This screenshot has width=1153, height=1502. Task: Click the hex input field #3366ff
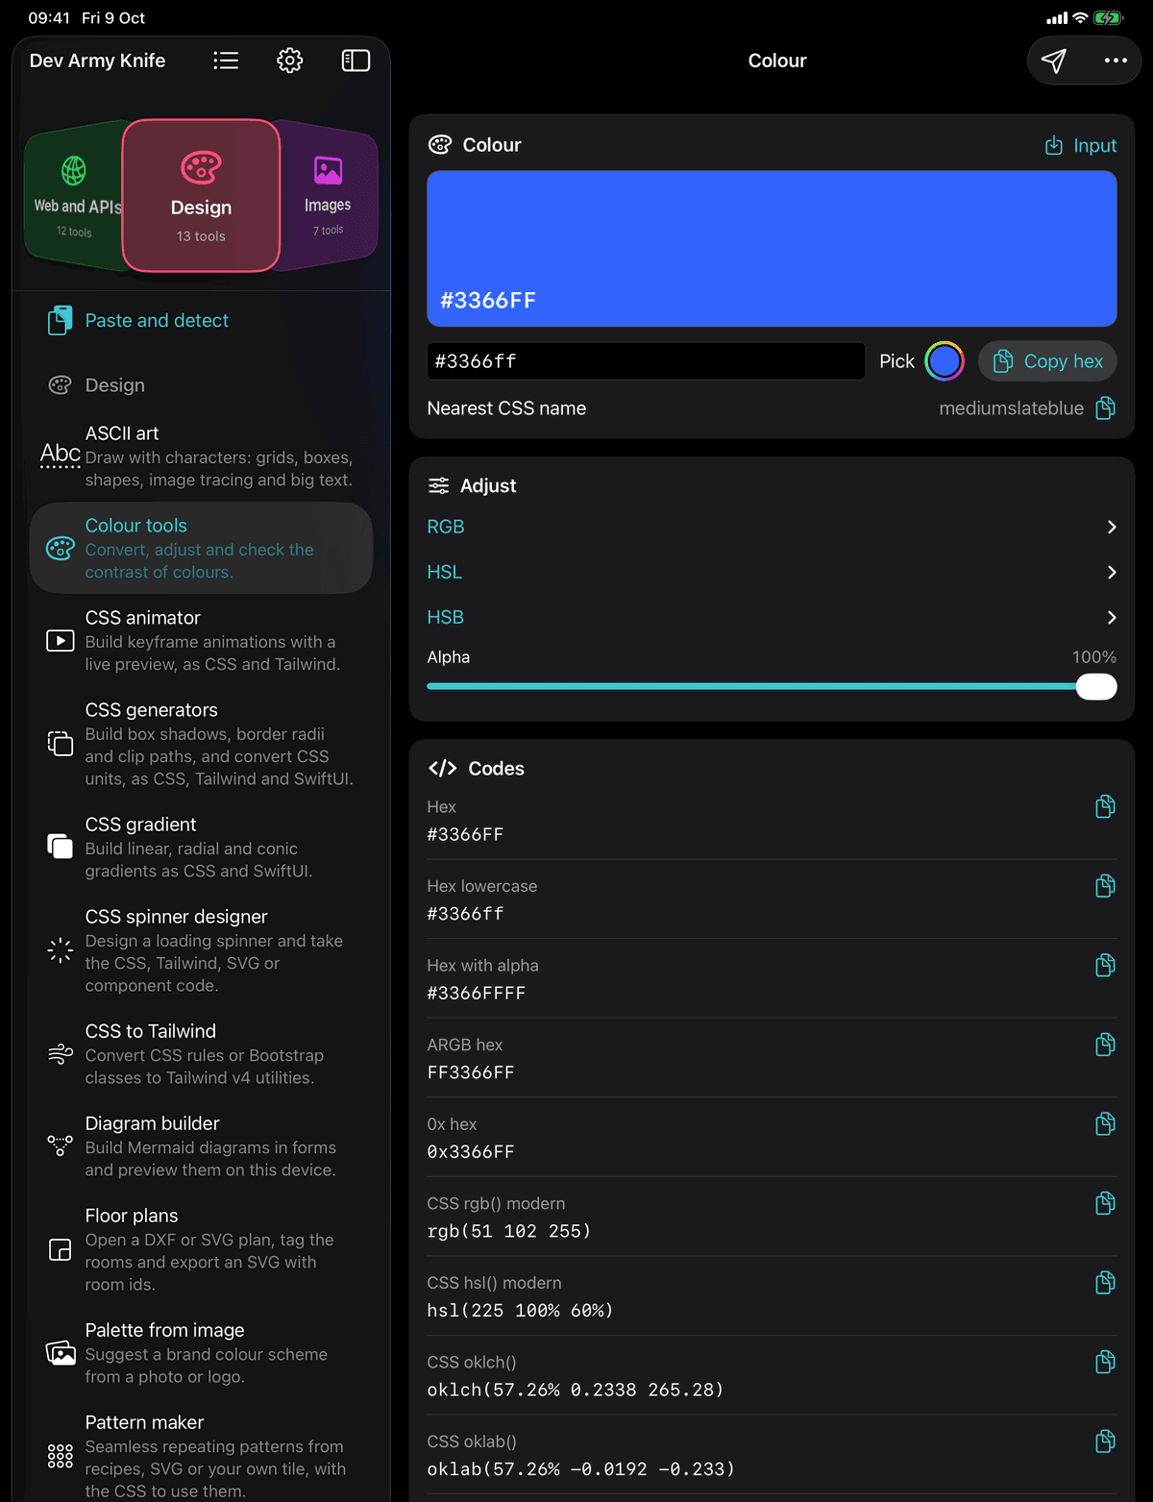(x=646, y=361)
